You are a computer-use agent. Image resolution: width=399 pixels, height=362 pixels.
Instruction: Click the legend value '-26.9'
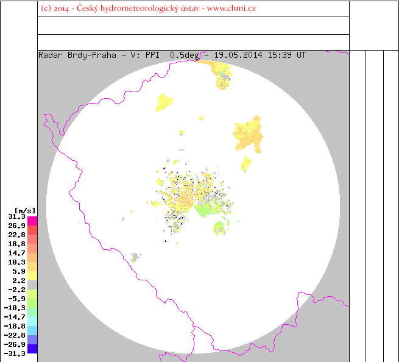15,344
